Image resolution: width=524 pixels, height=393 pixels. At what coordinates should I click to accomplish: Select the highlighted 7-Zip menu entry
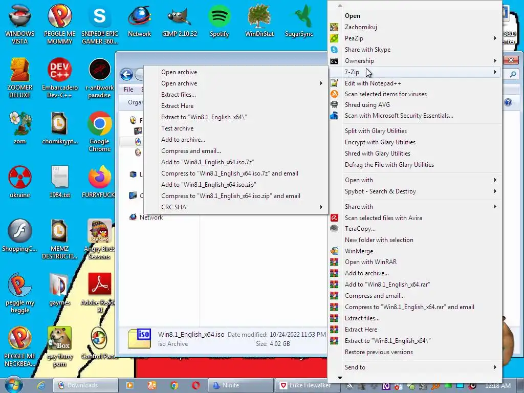[414, 72]
